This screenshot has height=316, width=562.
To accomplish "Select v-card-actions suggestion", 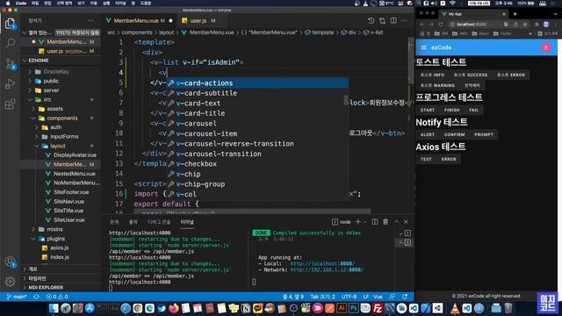I will click(257, 83).
